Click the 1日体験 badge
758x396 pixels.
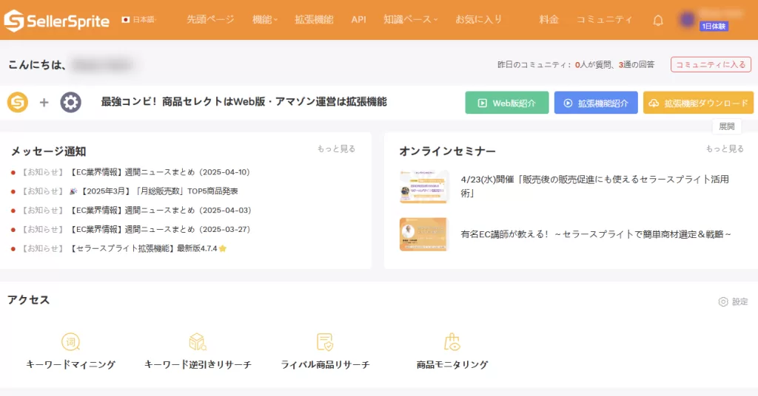point(714,27)
